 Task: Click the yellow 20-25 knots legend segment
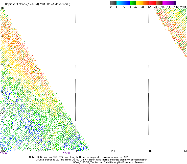[139, 3]
